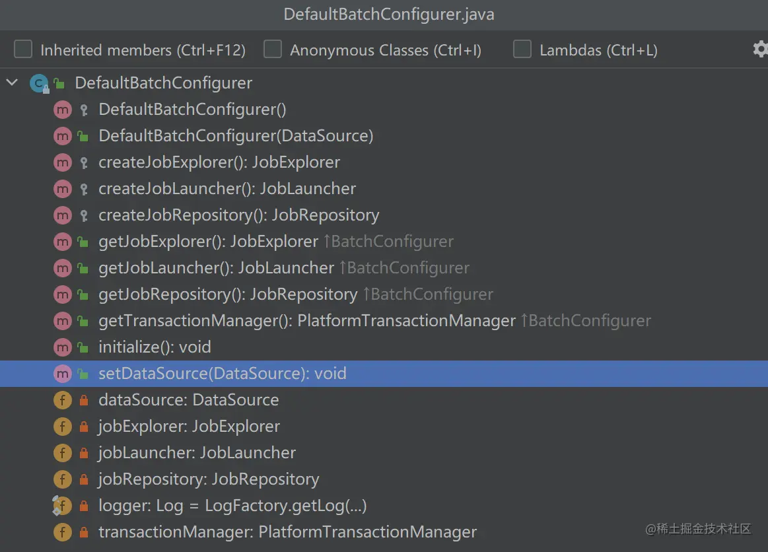Screen dimensions: 768x552
Task: Click the method icon beside getJobRepository()
Action: pos(62,294)
